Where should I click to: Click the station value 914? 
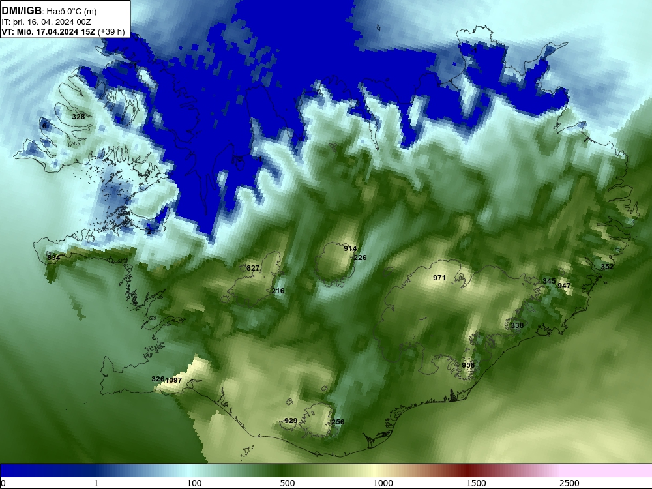[x=350, y=248]
